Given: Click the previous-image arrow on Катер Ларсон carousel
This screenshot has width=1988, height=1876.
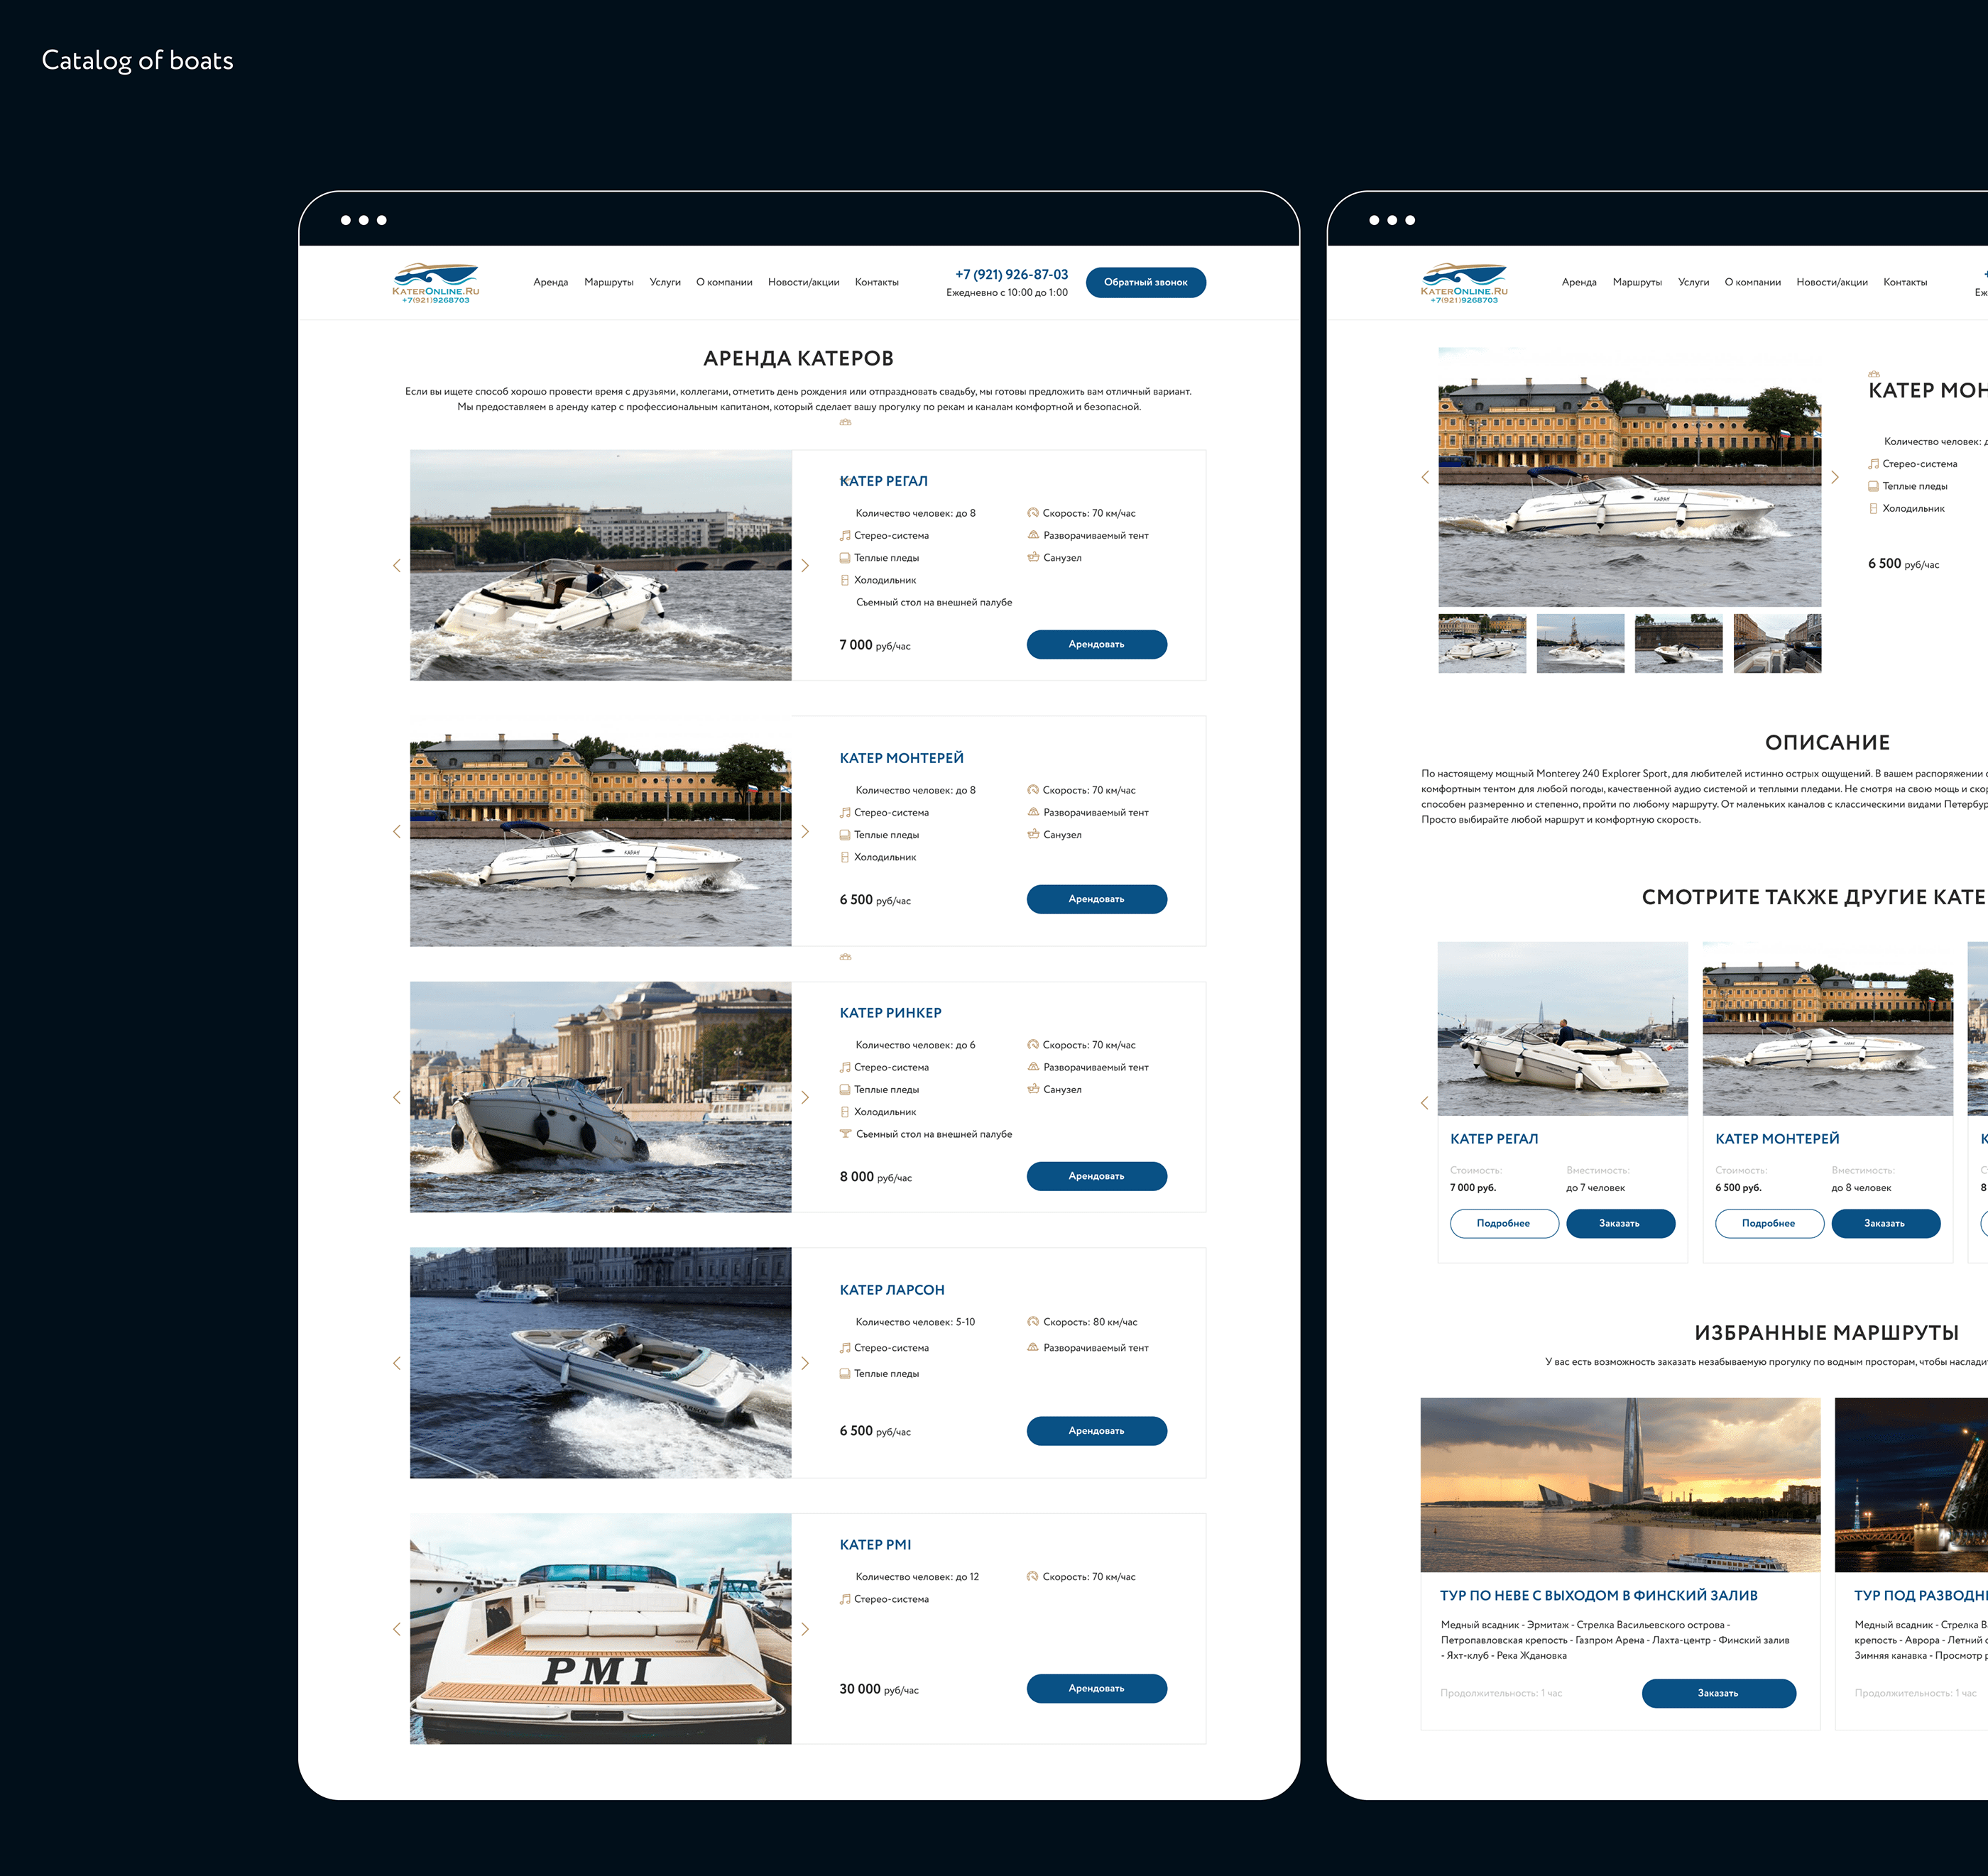Looking at the screenshot, I should [x=397, y=1362].
